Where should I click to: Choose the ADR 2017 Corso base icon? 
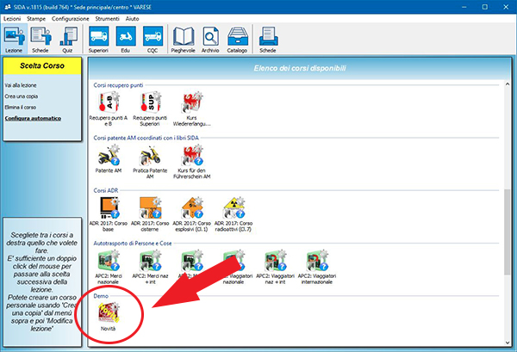coord(109,211)
